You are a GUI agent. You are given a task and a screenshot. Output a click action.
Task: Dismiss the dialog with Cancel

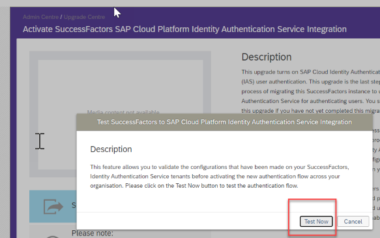(353, 221)
